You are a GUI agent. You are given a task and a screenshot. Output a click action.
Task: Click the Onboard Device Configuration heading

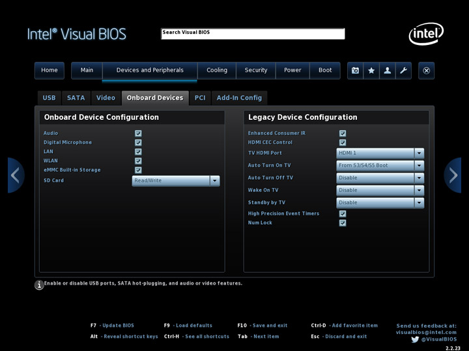102,117
